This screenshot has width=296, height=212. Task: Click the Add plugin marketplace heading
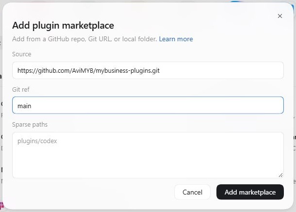63,26
